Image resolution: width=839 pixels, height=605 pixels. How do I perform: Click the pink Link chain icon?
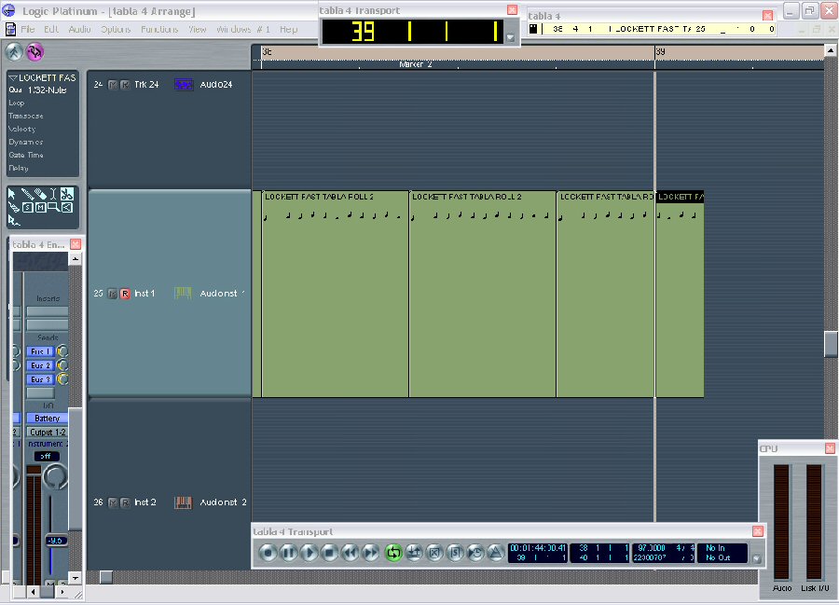35,51
